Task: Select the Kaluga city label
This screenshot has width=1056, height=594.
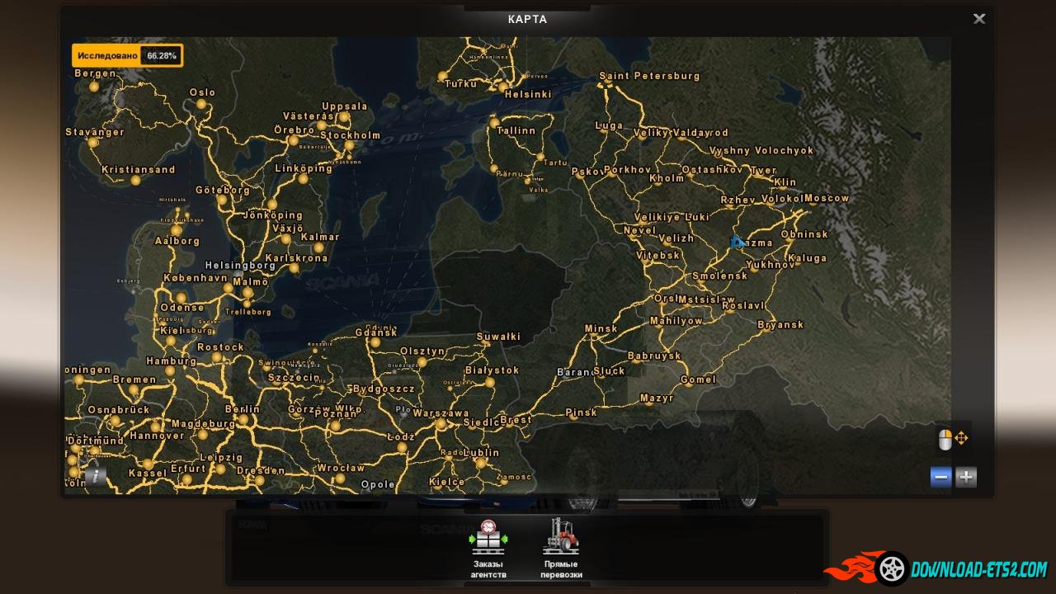Action: pyautogui.click(x=808, y=258)
